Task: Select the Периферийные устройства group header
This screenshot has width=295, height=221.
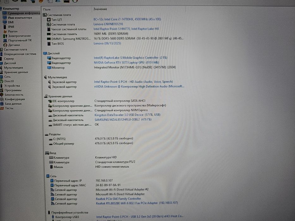Action: point(68,212)
